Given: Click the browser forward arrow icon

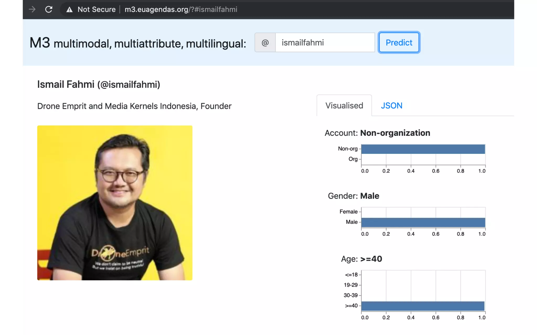Looking at the screenshot, I should (32, 9).
